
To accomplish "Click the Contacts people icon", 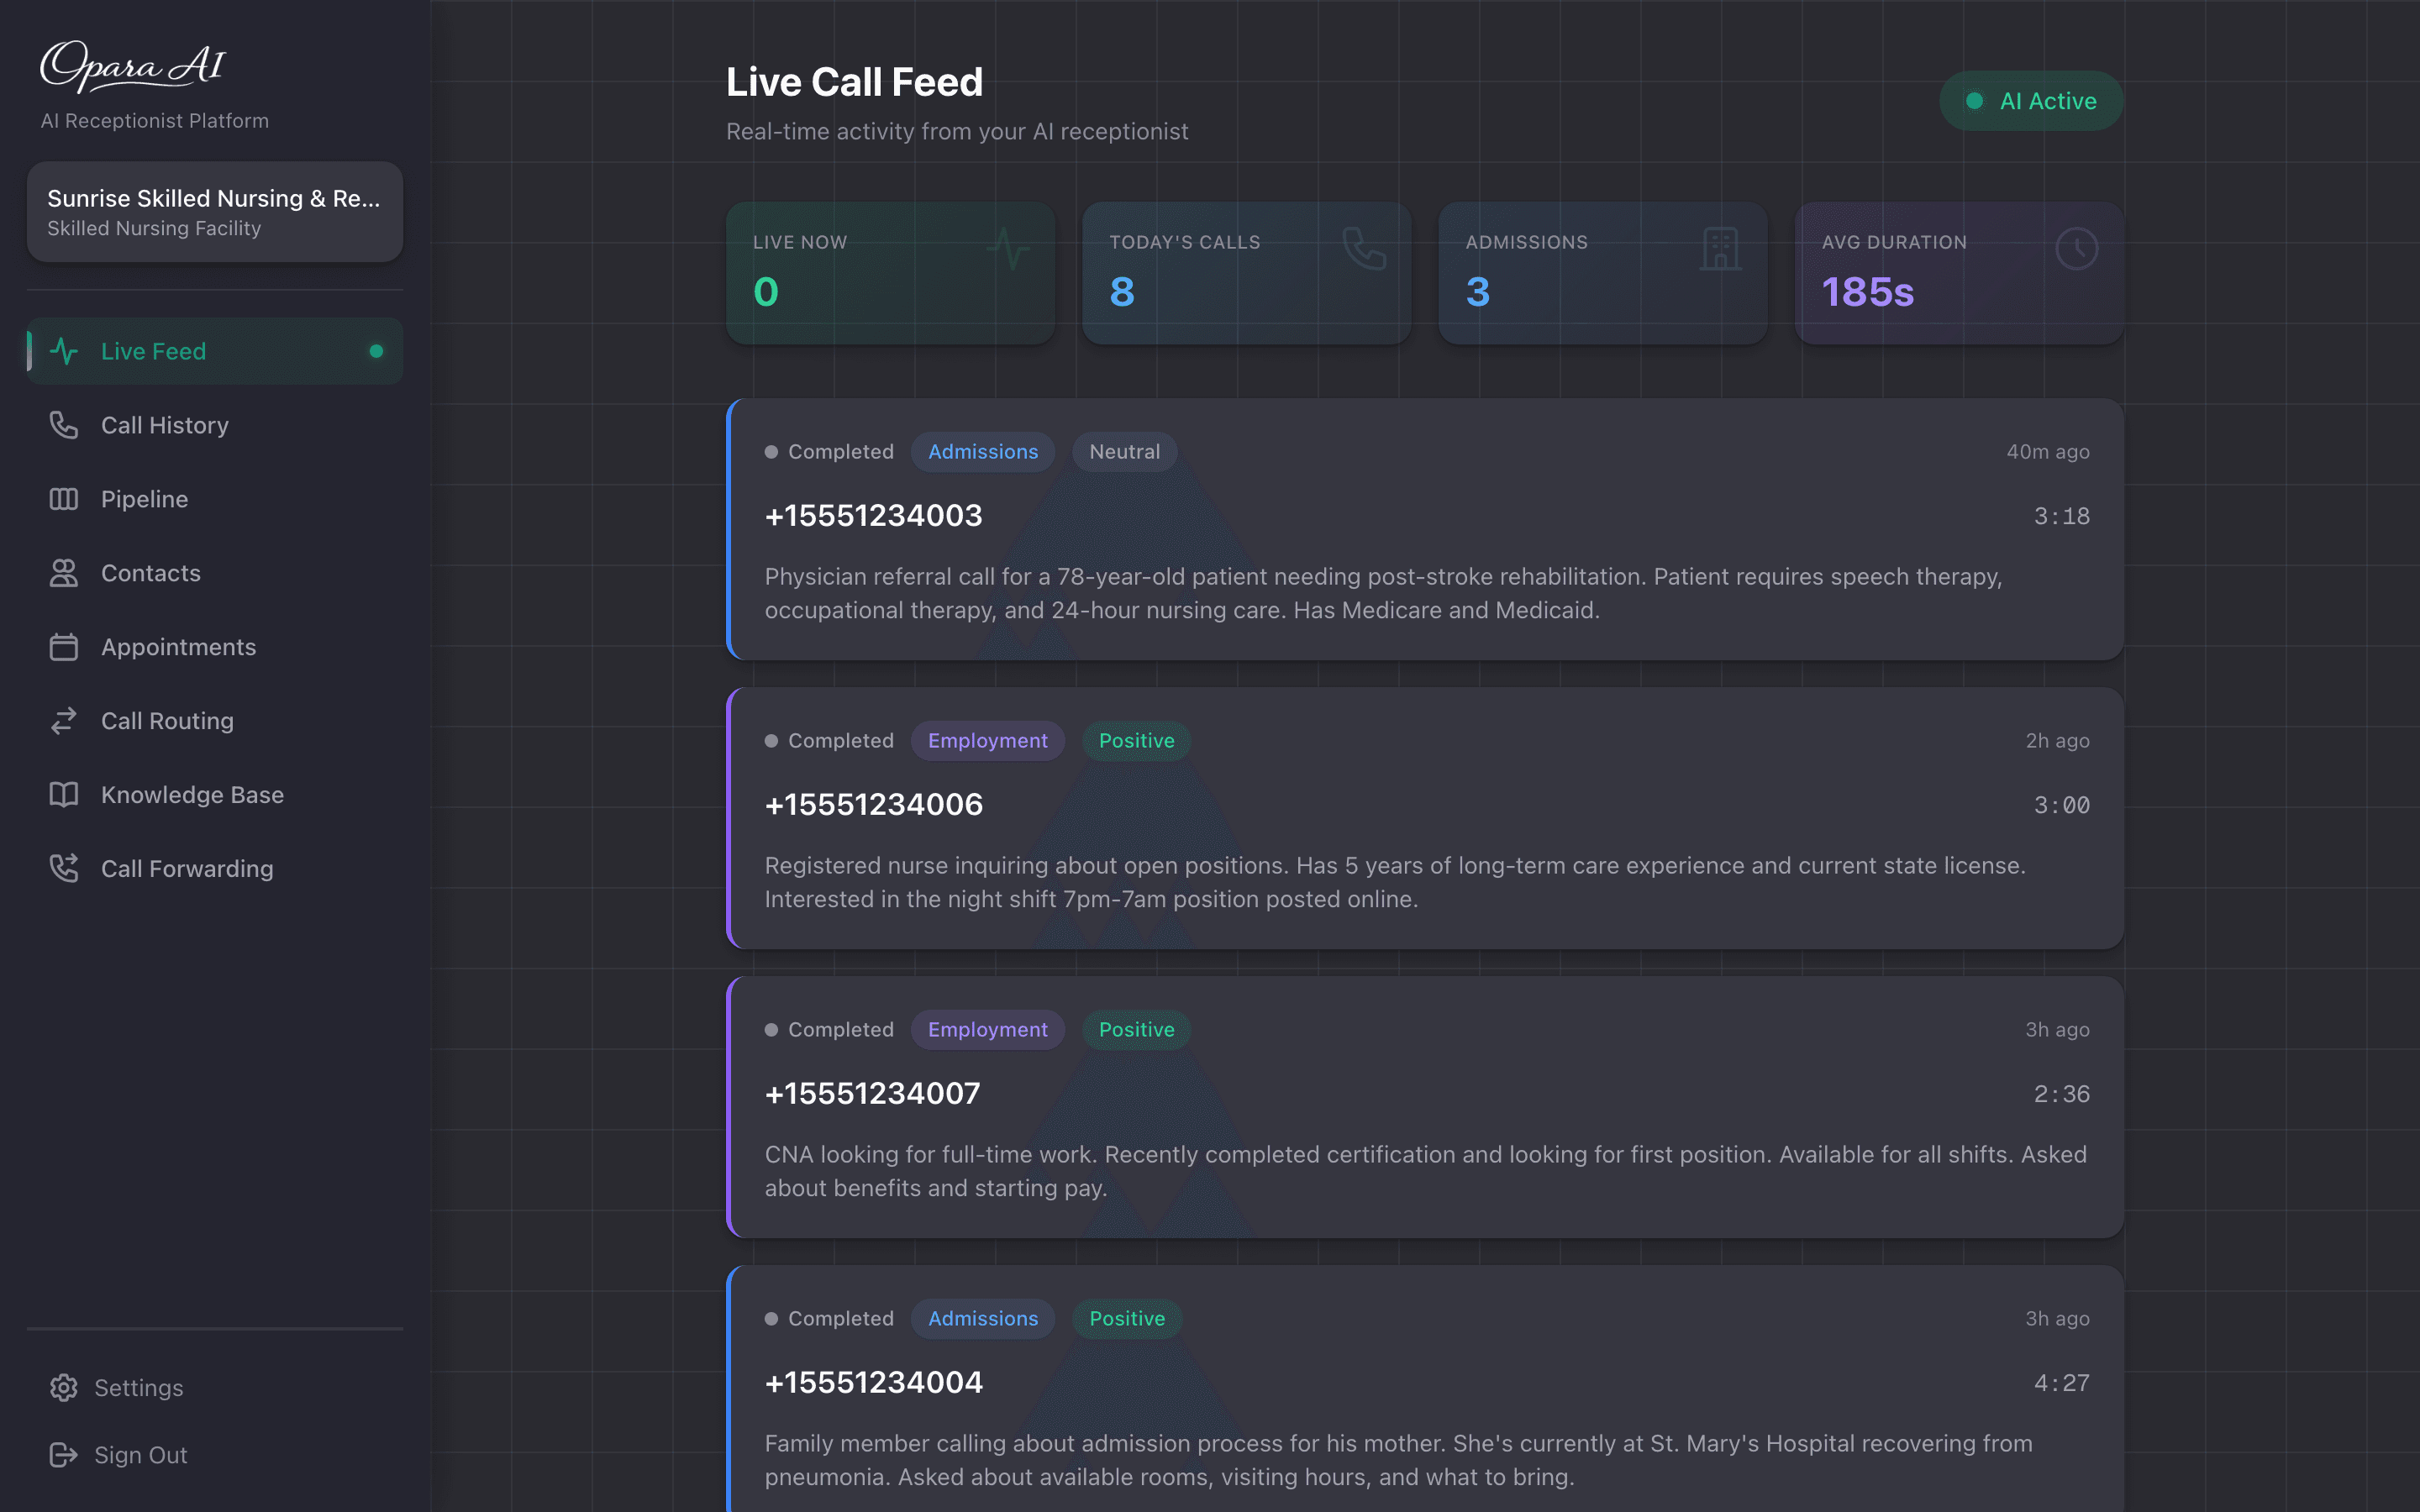I will pos(64,573).
